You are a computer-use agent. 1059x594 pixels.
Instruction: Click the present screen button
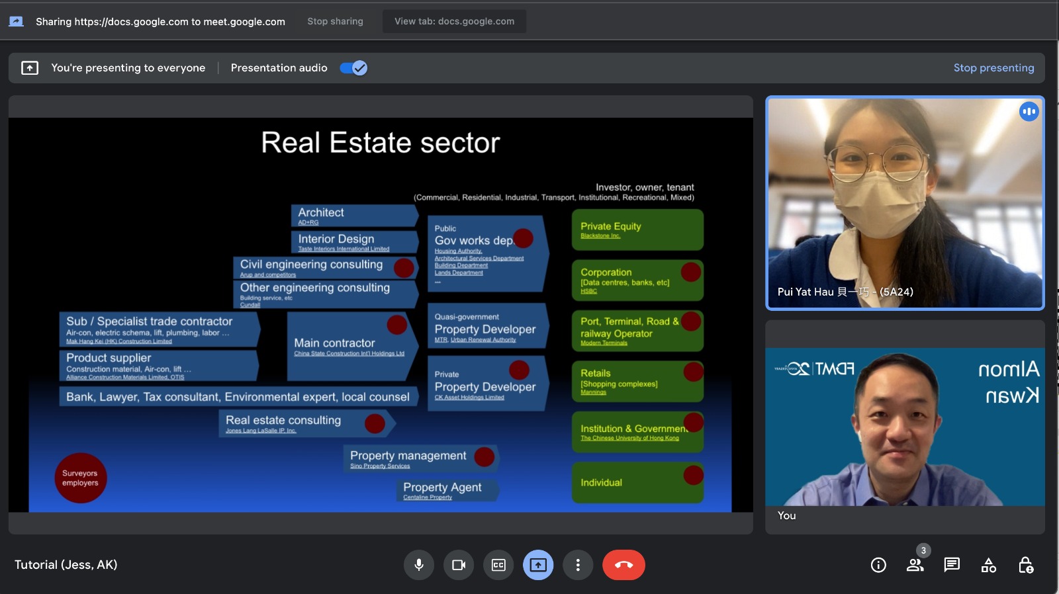(538, 565)
